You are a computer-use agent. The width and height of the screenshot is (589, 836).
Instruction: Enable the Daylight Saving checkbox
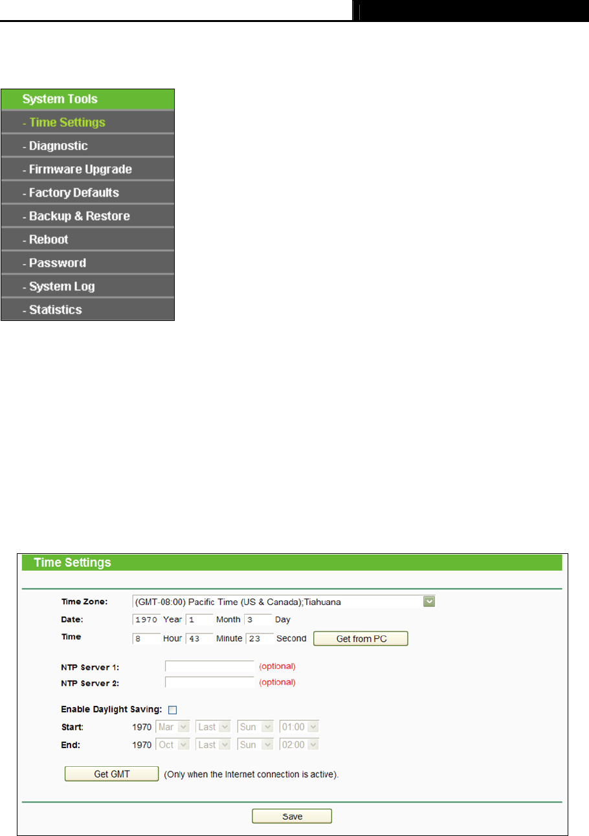click(173, 710)
